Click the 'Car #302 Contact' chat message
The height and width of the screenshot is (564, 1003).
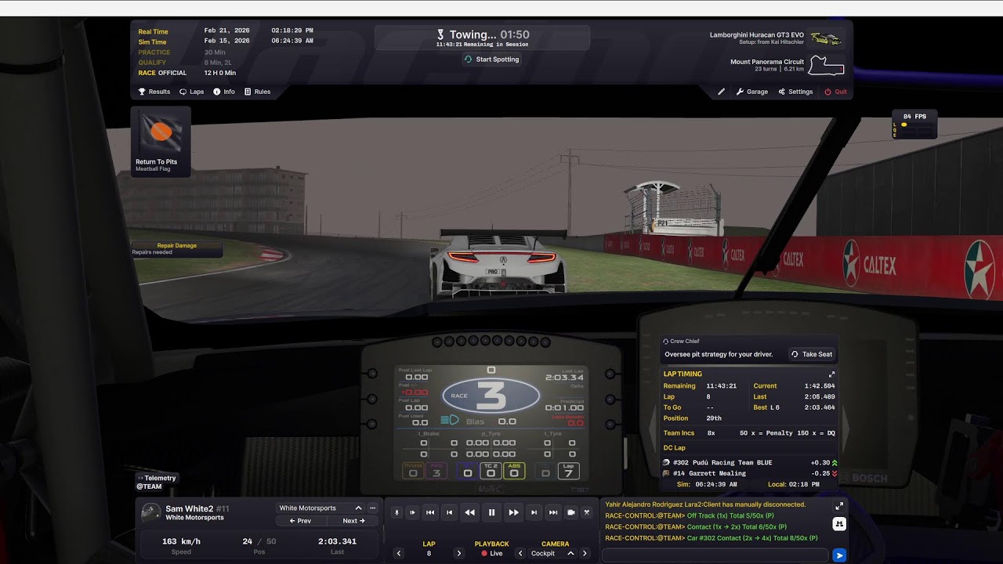(x=712, y=538)
